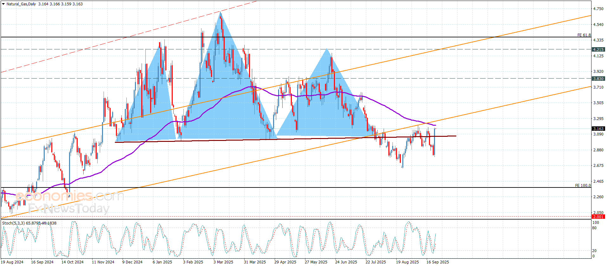
Task: Click the 2.675 price scale value
Action: [x=598, y=166]
